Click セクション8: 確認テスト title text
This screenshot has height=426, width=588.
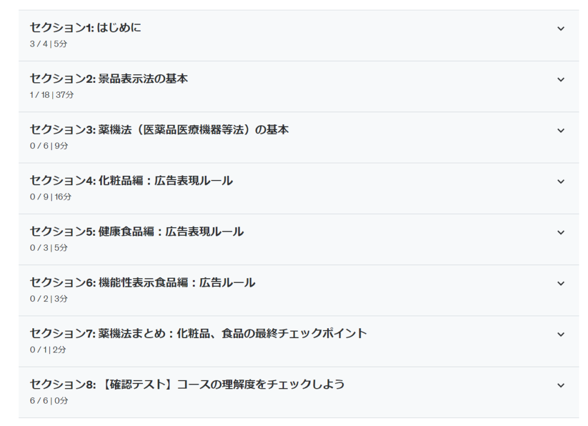point(187,385)
